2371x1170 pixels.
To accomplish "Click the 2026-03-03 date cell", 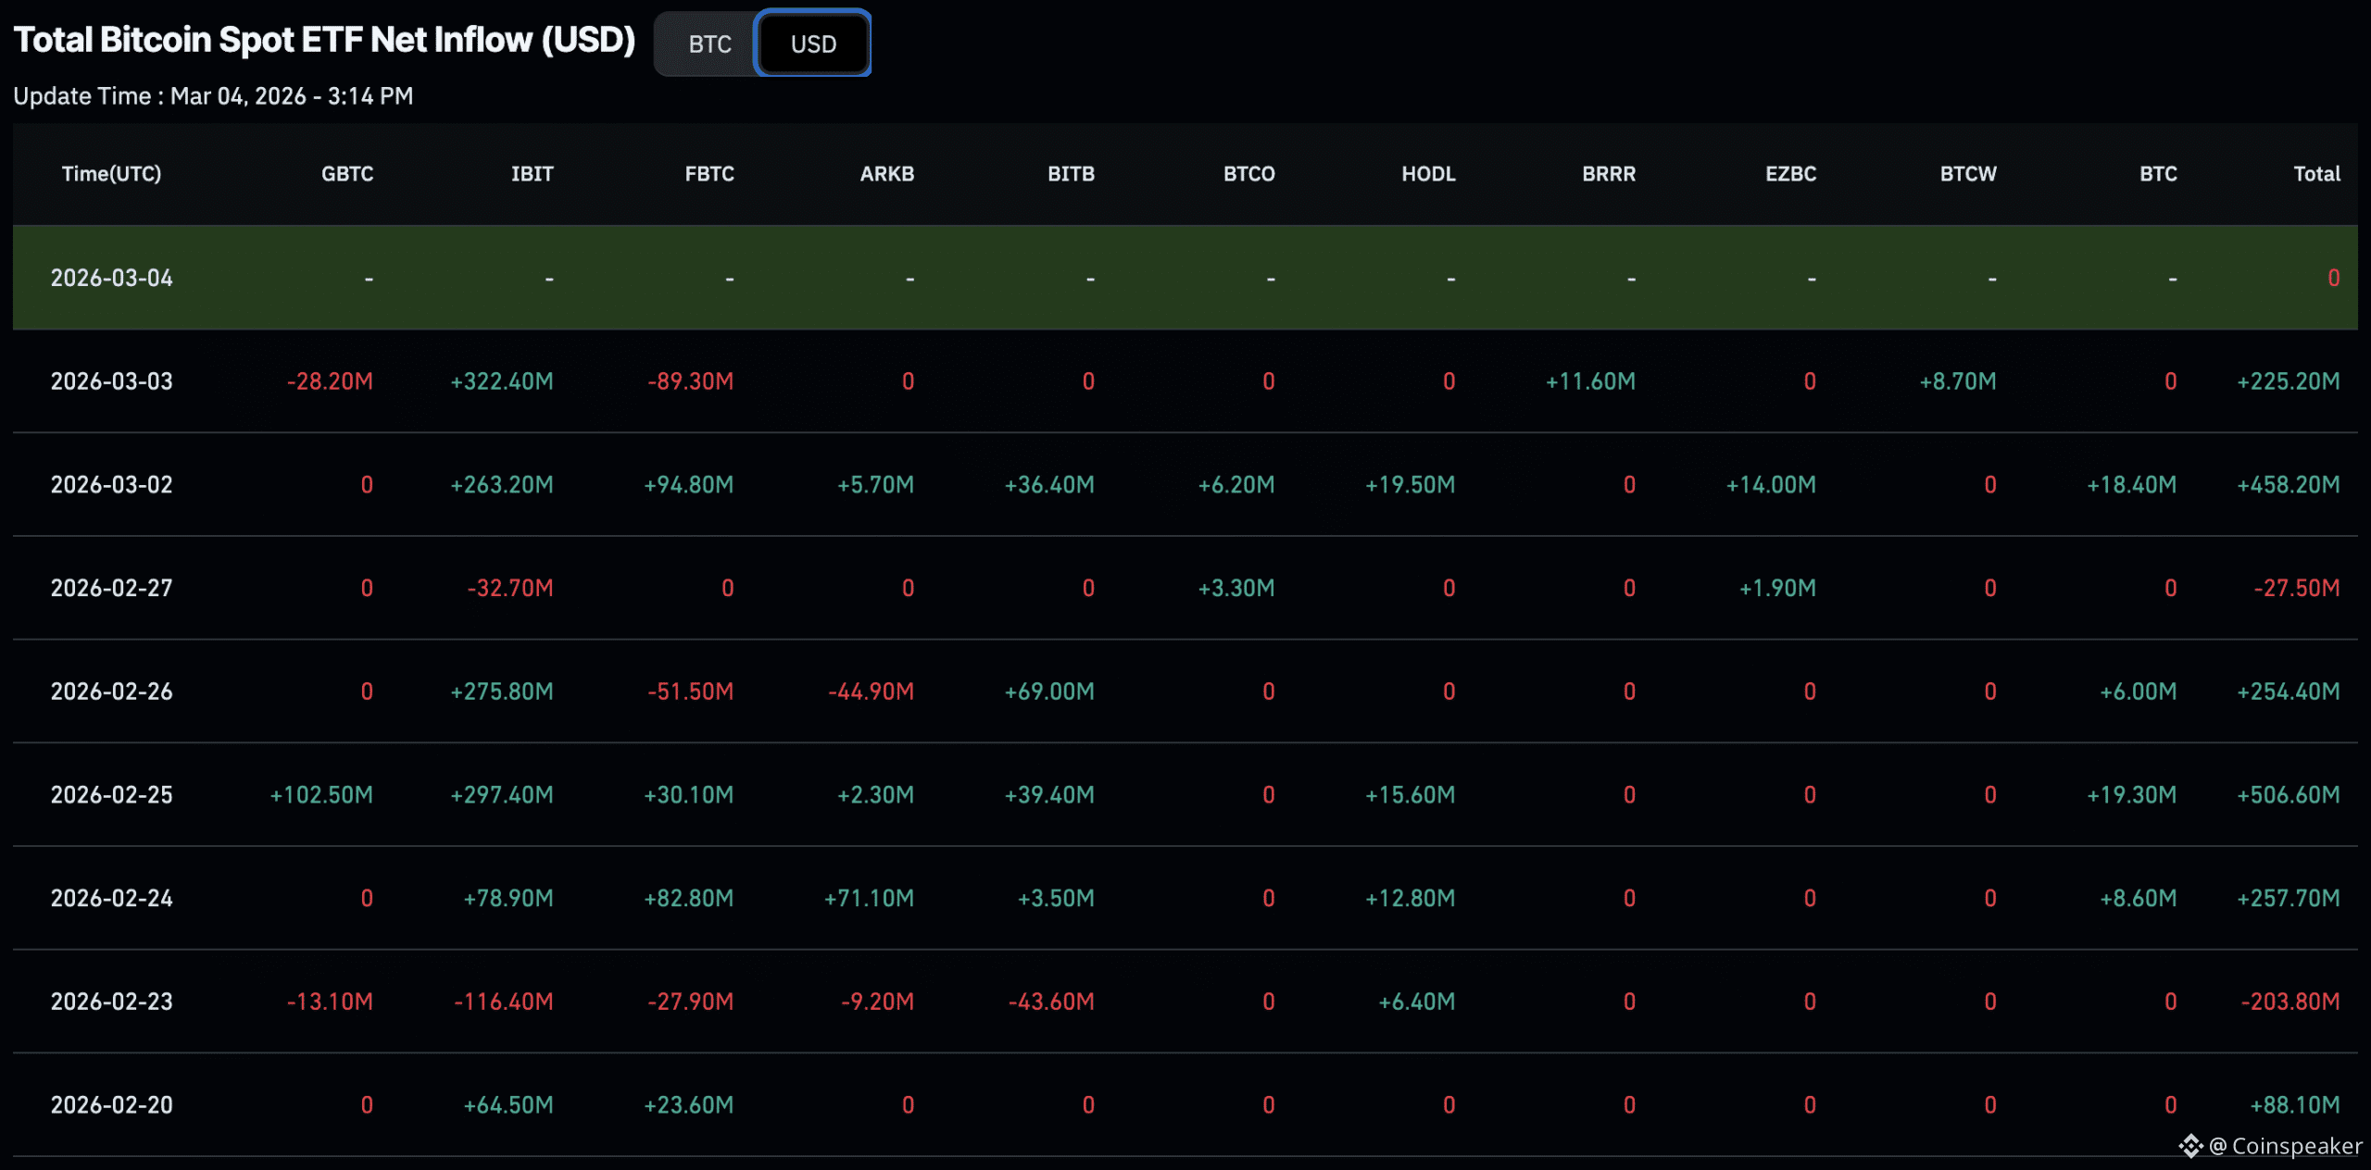I will coord(111,381).
